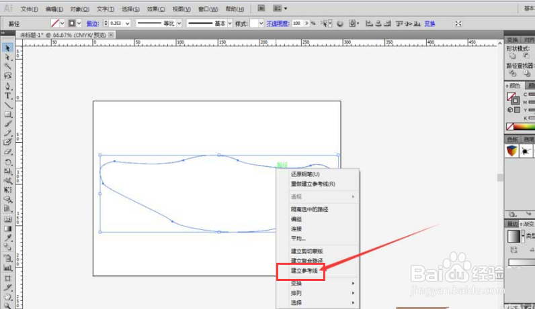Click horizontal align left icon
This screenshot has height=309, width=535.
tap(369, 23)
